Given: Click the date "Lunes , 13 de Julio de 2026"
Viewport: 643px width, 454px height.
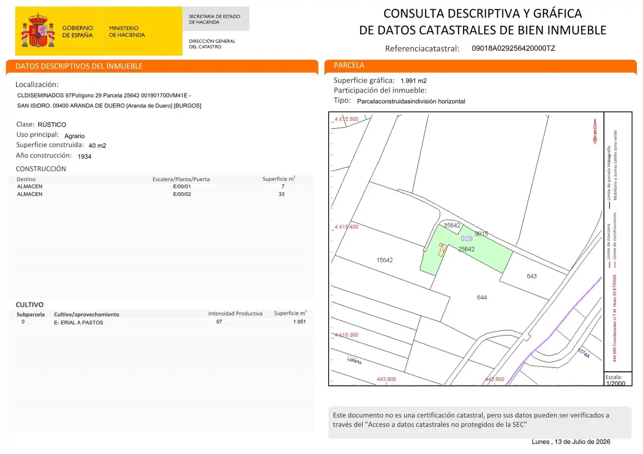Looking at the screenshot, I should tap(571, 442).
